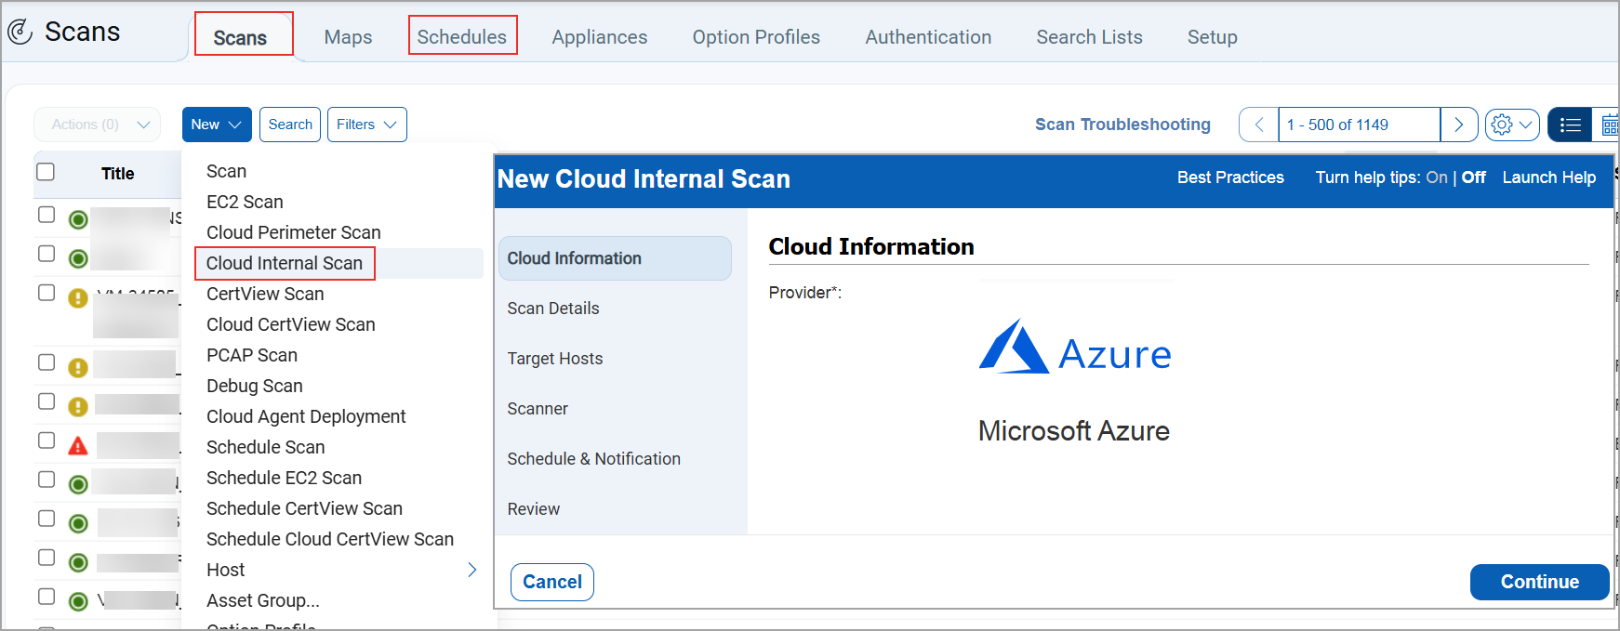Switch to list view icon
Screen dimensions: 1620x631
tap(1570, 125)
